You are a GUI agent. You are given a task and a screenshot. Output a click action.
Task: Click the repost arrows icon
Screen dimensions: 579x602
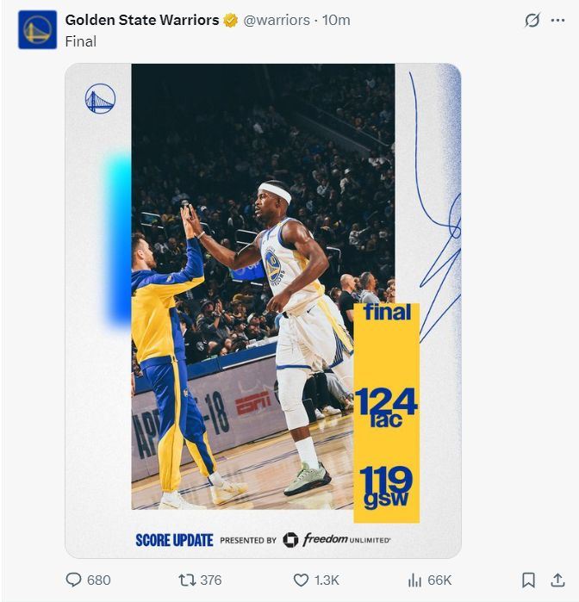(x=187, y=580)
